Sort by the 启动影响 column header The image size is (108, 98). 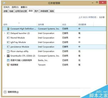pyautogui.click(x=85, y=24)
